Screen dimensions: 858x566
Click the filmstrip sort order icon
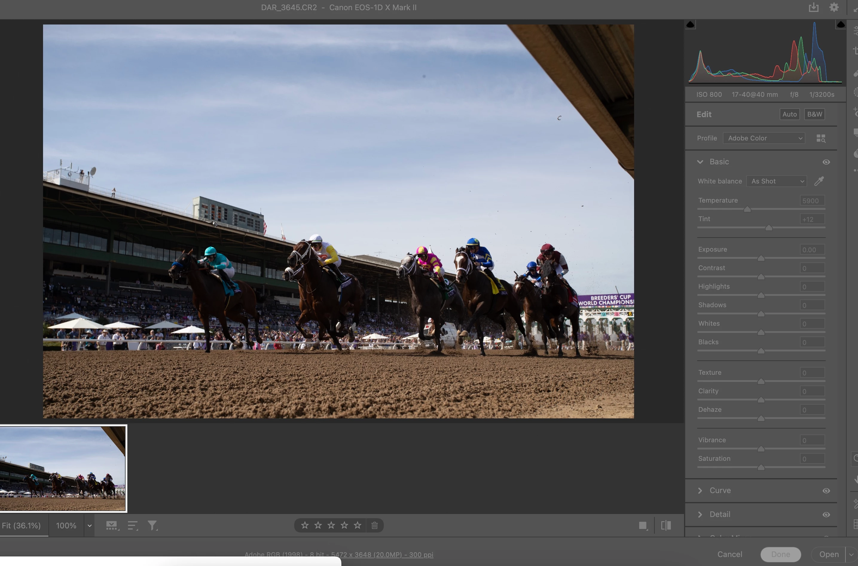132,526
